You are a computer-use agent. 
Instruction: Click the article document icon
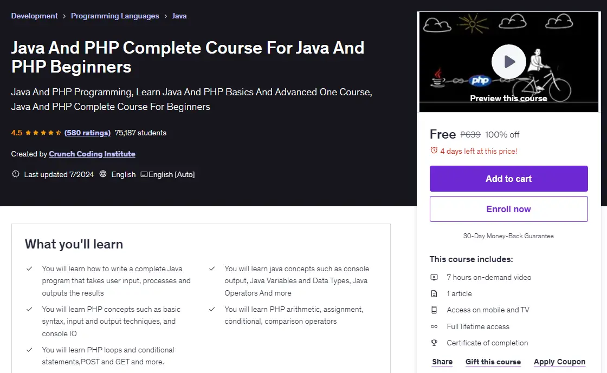coord(434,293)
